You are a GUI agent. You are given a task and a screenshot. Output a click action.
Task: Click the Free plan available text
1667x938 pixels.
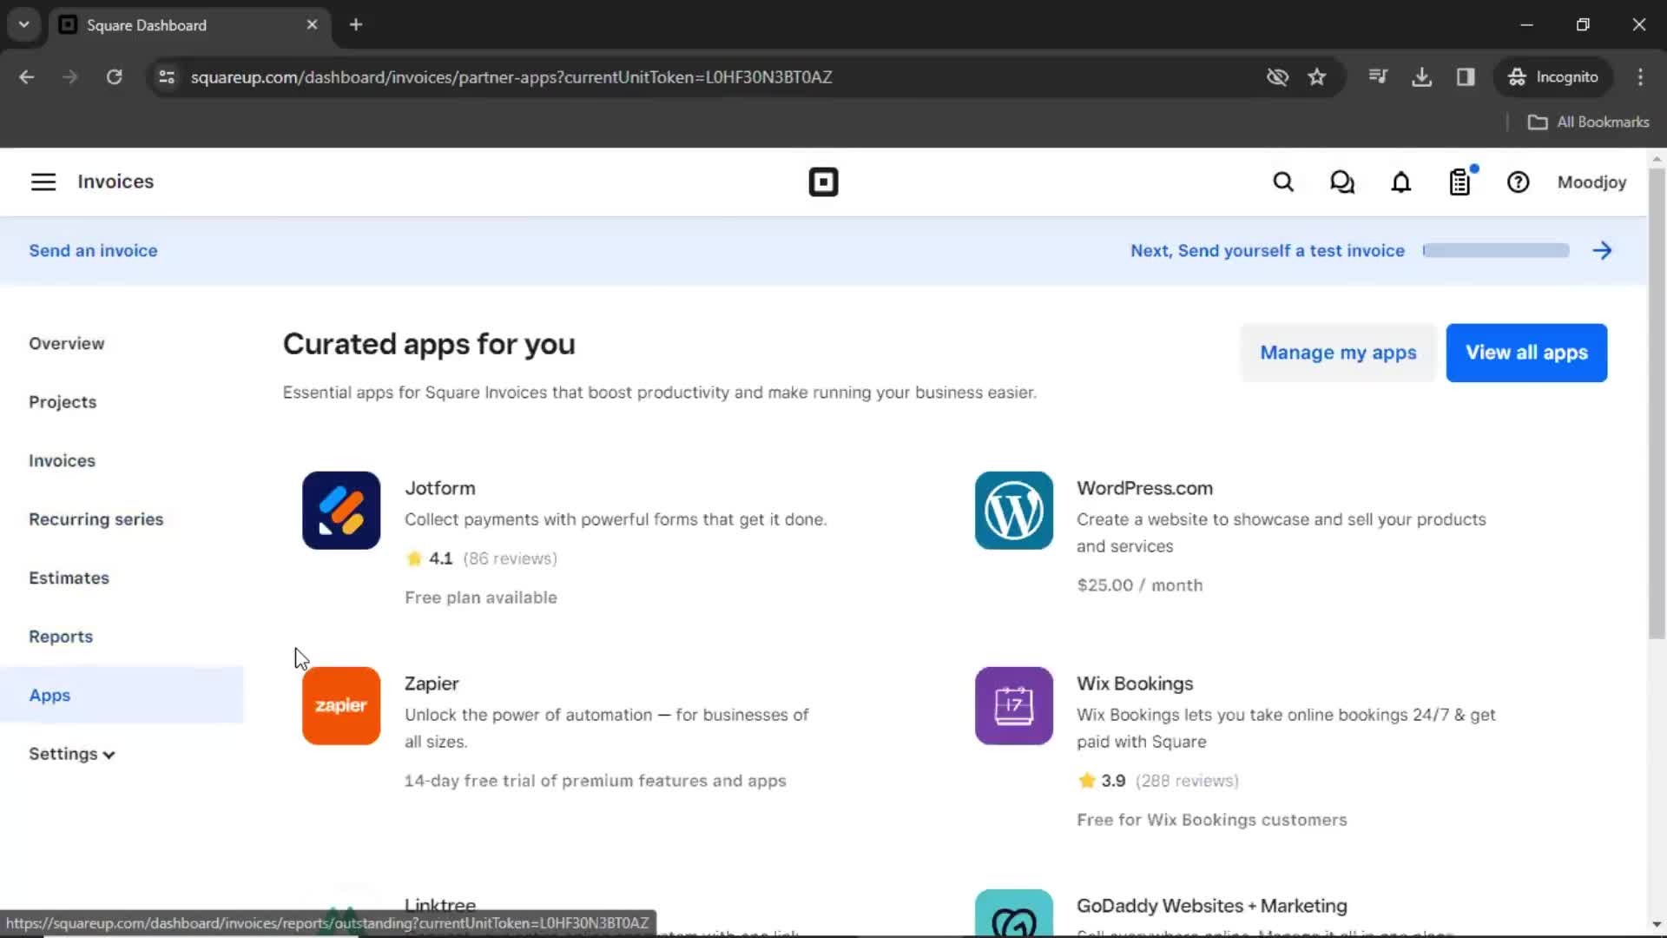click(481, 598)
